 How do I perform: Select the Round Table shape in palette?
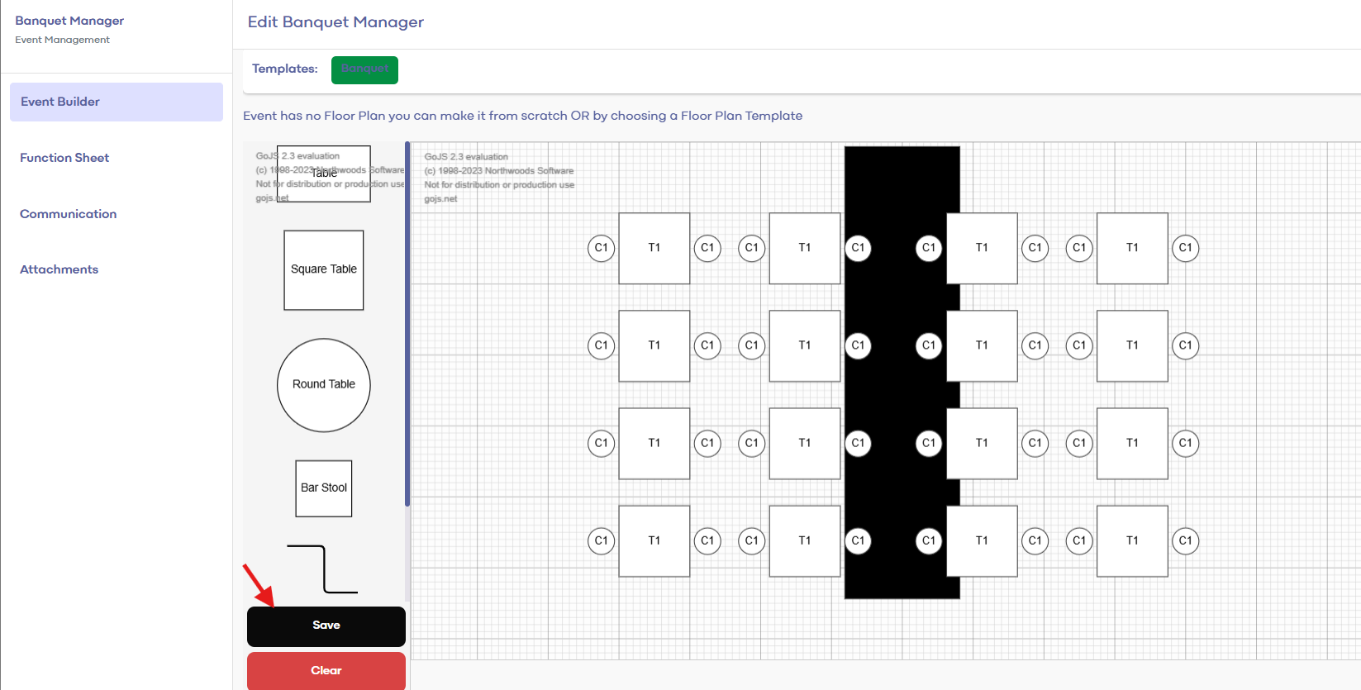(x=323, y=384)
